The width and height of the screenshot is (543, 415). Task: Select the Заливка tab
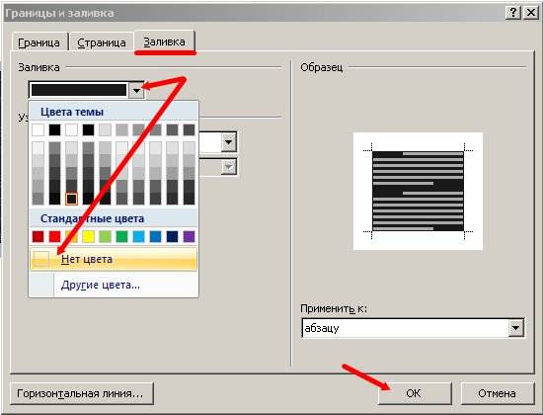tap(165, 41)
